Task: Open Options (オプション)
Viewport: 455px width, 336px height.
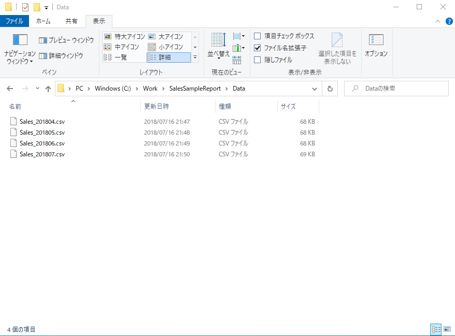Action: coord(376,45)
